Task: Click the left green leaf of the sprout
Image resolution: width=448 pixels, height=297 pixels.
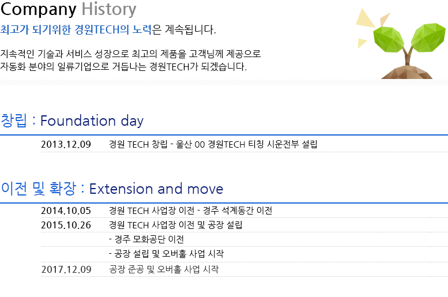Action: coord(388,39)
